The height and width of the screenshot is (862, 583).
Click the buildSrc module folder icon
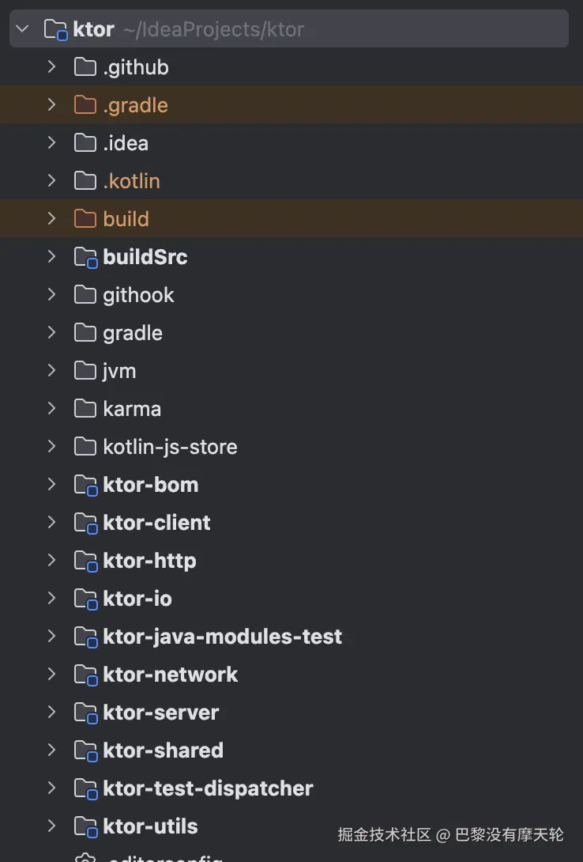[x=85, y=257]
